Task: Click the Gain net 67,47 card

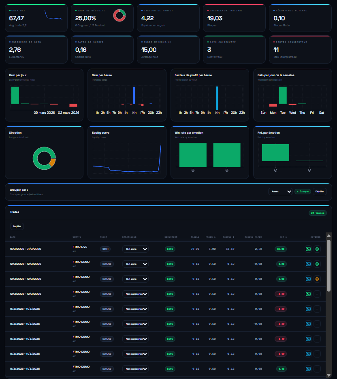Action: (x=36, y=18)
